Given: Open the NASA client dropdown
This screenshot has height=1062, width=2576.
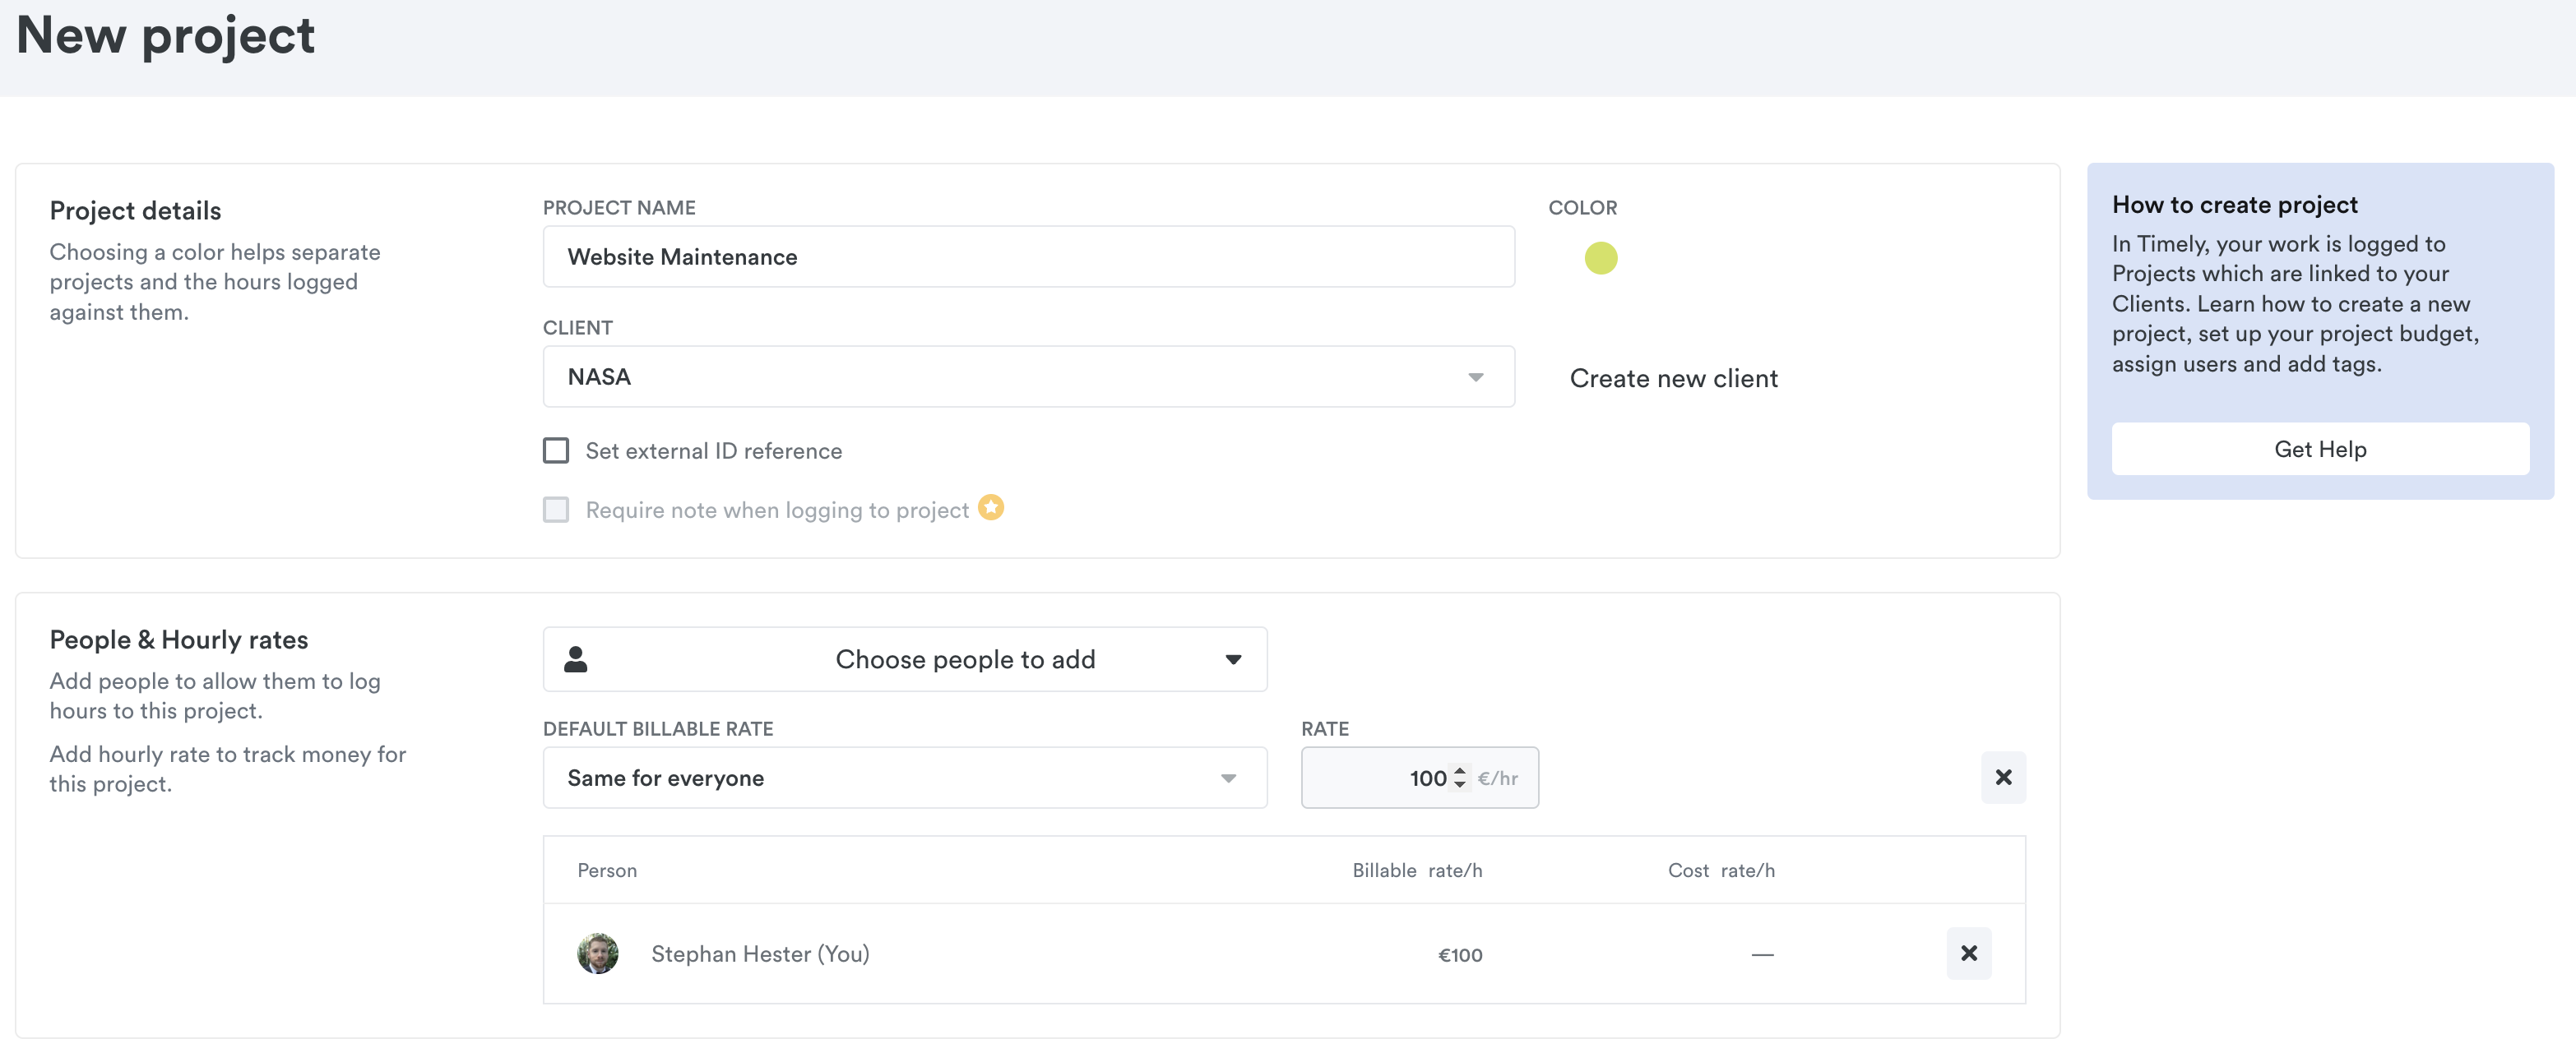Looking at the screenshot, I should click(x=1028, y=376).
